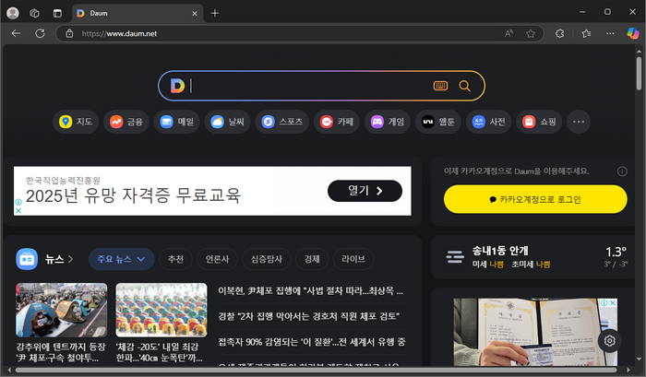Switch to the 경제 news tab
646x377 pixels.
point(312,259)
